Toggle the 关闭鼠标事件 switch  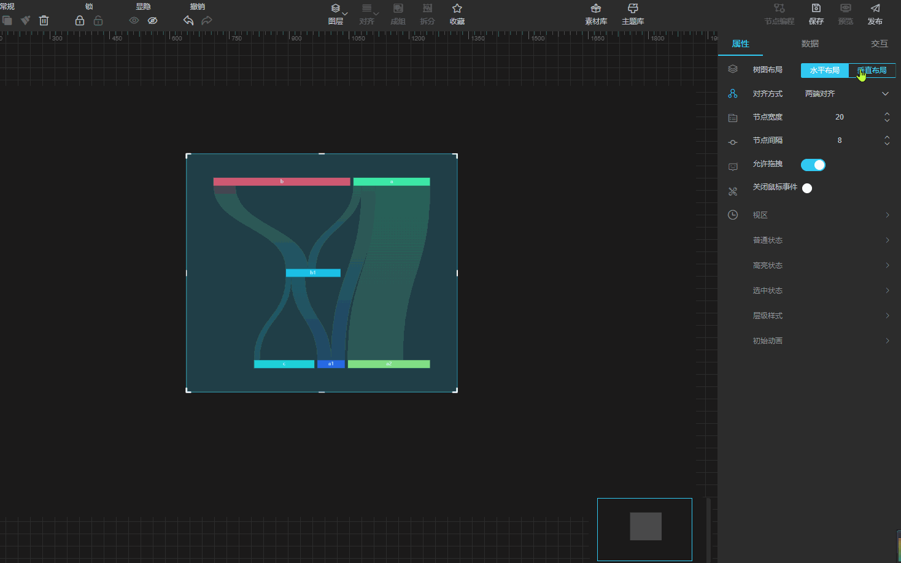click(807, 188)
